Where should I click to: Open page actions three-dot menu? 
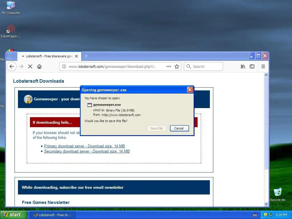(169, 66)
